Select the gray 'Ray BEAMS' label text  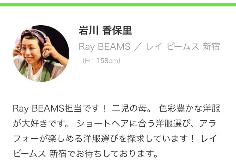105,47
